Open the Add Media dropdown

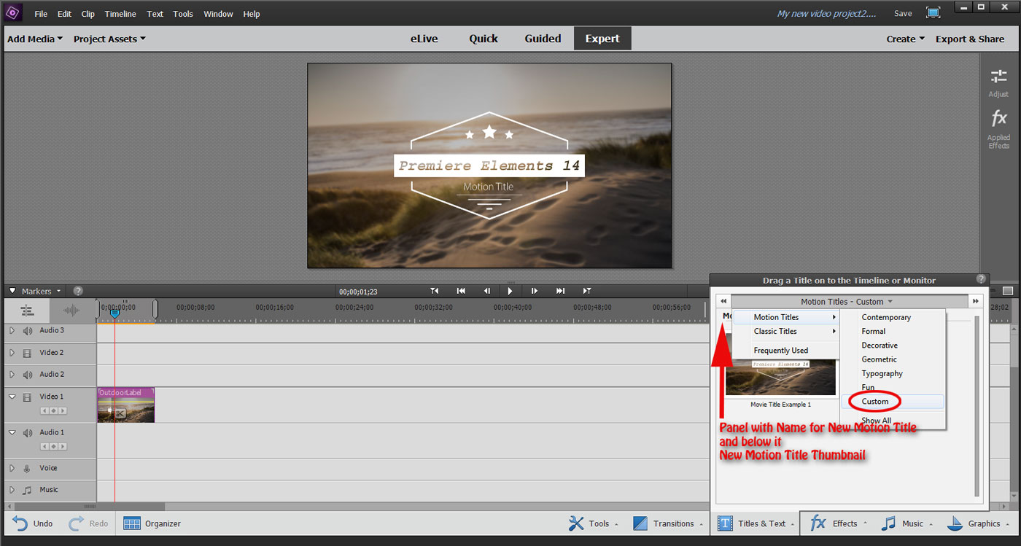34,39
